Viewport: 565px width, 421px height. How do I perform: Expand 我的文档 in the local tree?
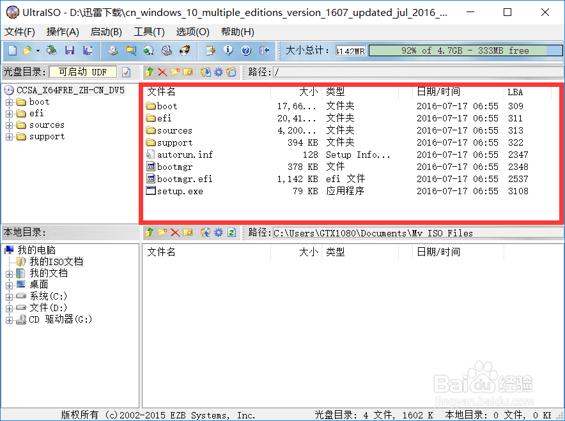(x=10, y=274)
